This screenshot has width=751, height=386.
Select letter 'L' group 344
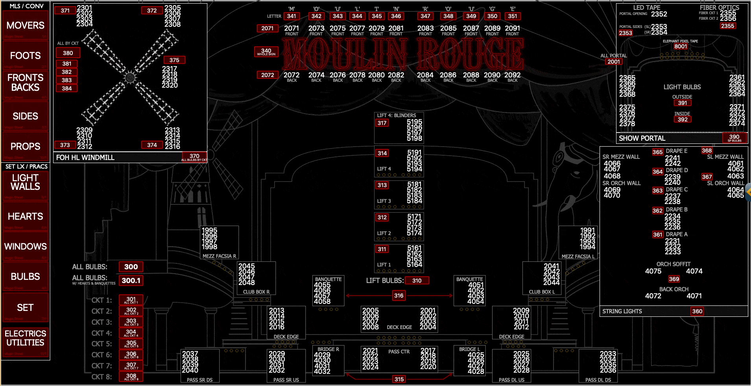tap(357, 16)
